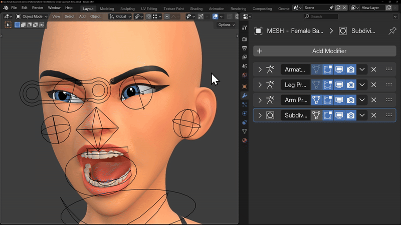Open the Object Data properties tab
The image size is (401, 225).
pos(245,131)
